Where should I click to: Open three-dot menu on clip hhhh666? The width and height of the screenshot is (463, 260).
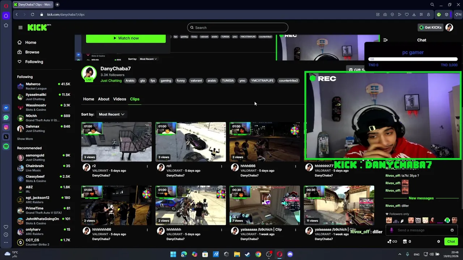click(x=296, y=166)
